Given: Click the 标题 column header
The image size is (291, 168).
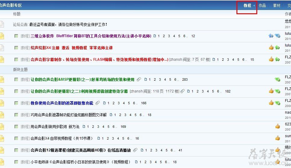Looking at the screenshot, I should [x=17, y=14].
